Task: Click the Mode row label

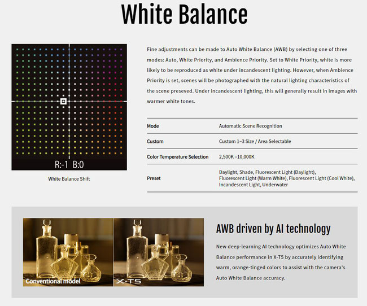Action: tap(153, 126)
